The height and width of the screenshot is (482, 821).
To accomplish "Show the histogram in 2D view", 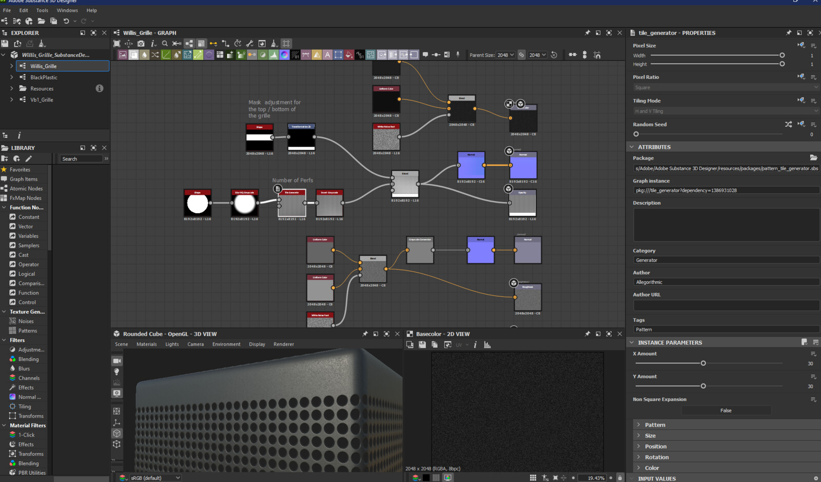I will [487, 345].
